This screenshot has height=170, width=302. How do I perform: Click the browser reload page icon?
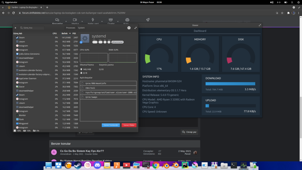[x=13, y=13]
